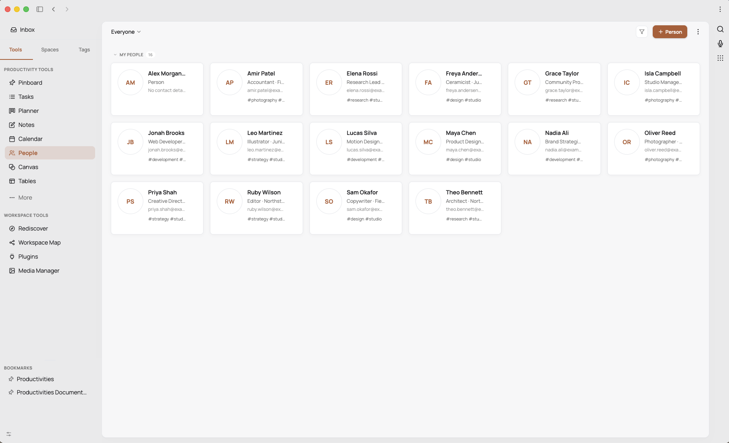Collapse the MY PEOPLE group
The width and height of the screenshot is (729, 443).
(115, 55)
